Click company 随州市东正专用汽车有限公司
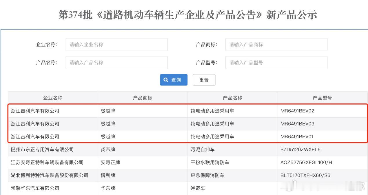The width and height of the screenshot is (368, 195). [x=42, y=150]
